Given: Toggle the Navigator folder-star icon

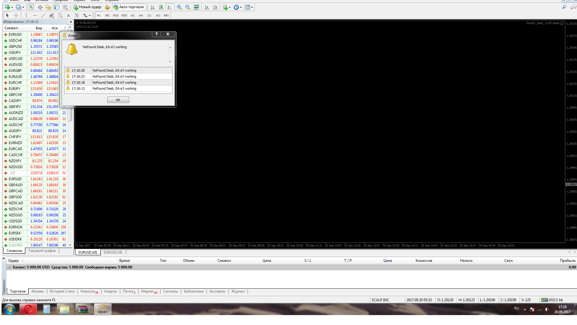Looking at the screenshot, I should pyautogui.click(x=48, y=7).
